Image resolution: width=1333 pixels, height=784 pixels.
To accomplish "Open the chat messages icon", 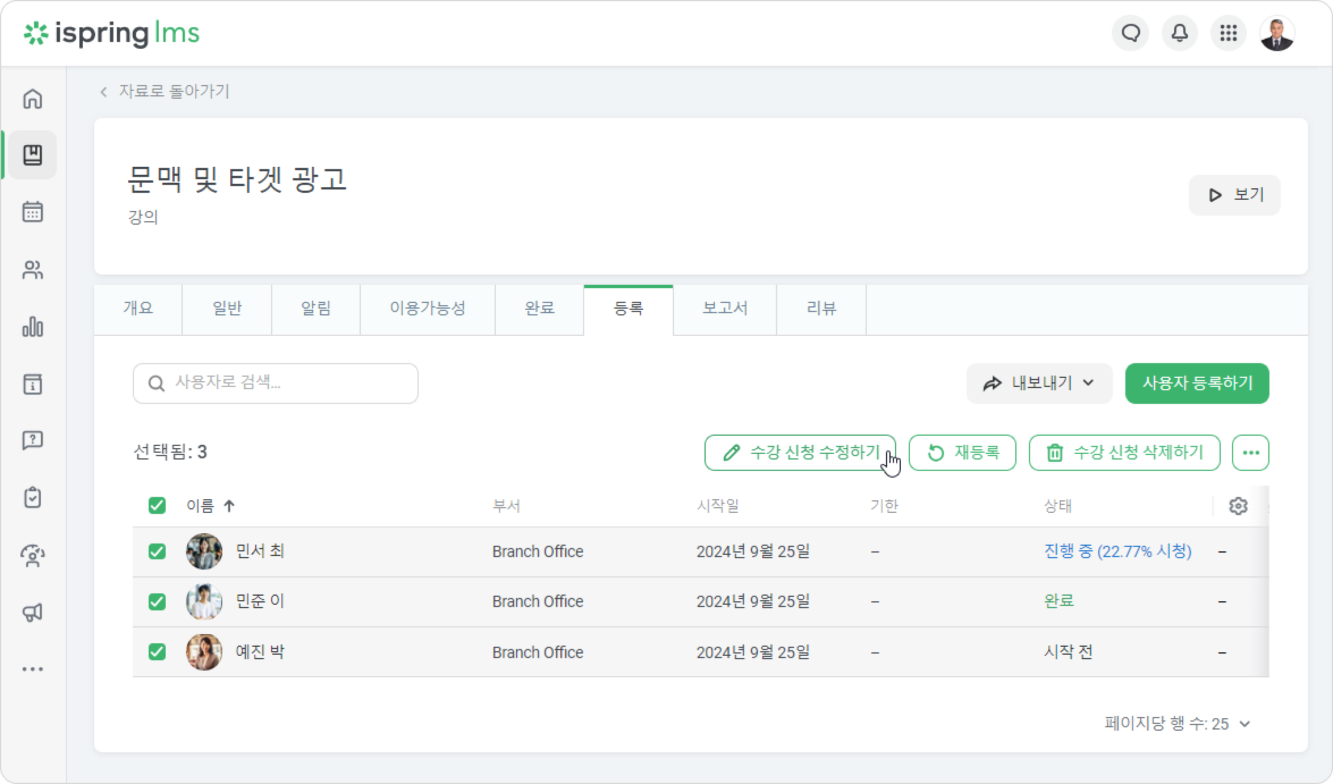I will click(1130, 33).
